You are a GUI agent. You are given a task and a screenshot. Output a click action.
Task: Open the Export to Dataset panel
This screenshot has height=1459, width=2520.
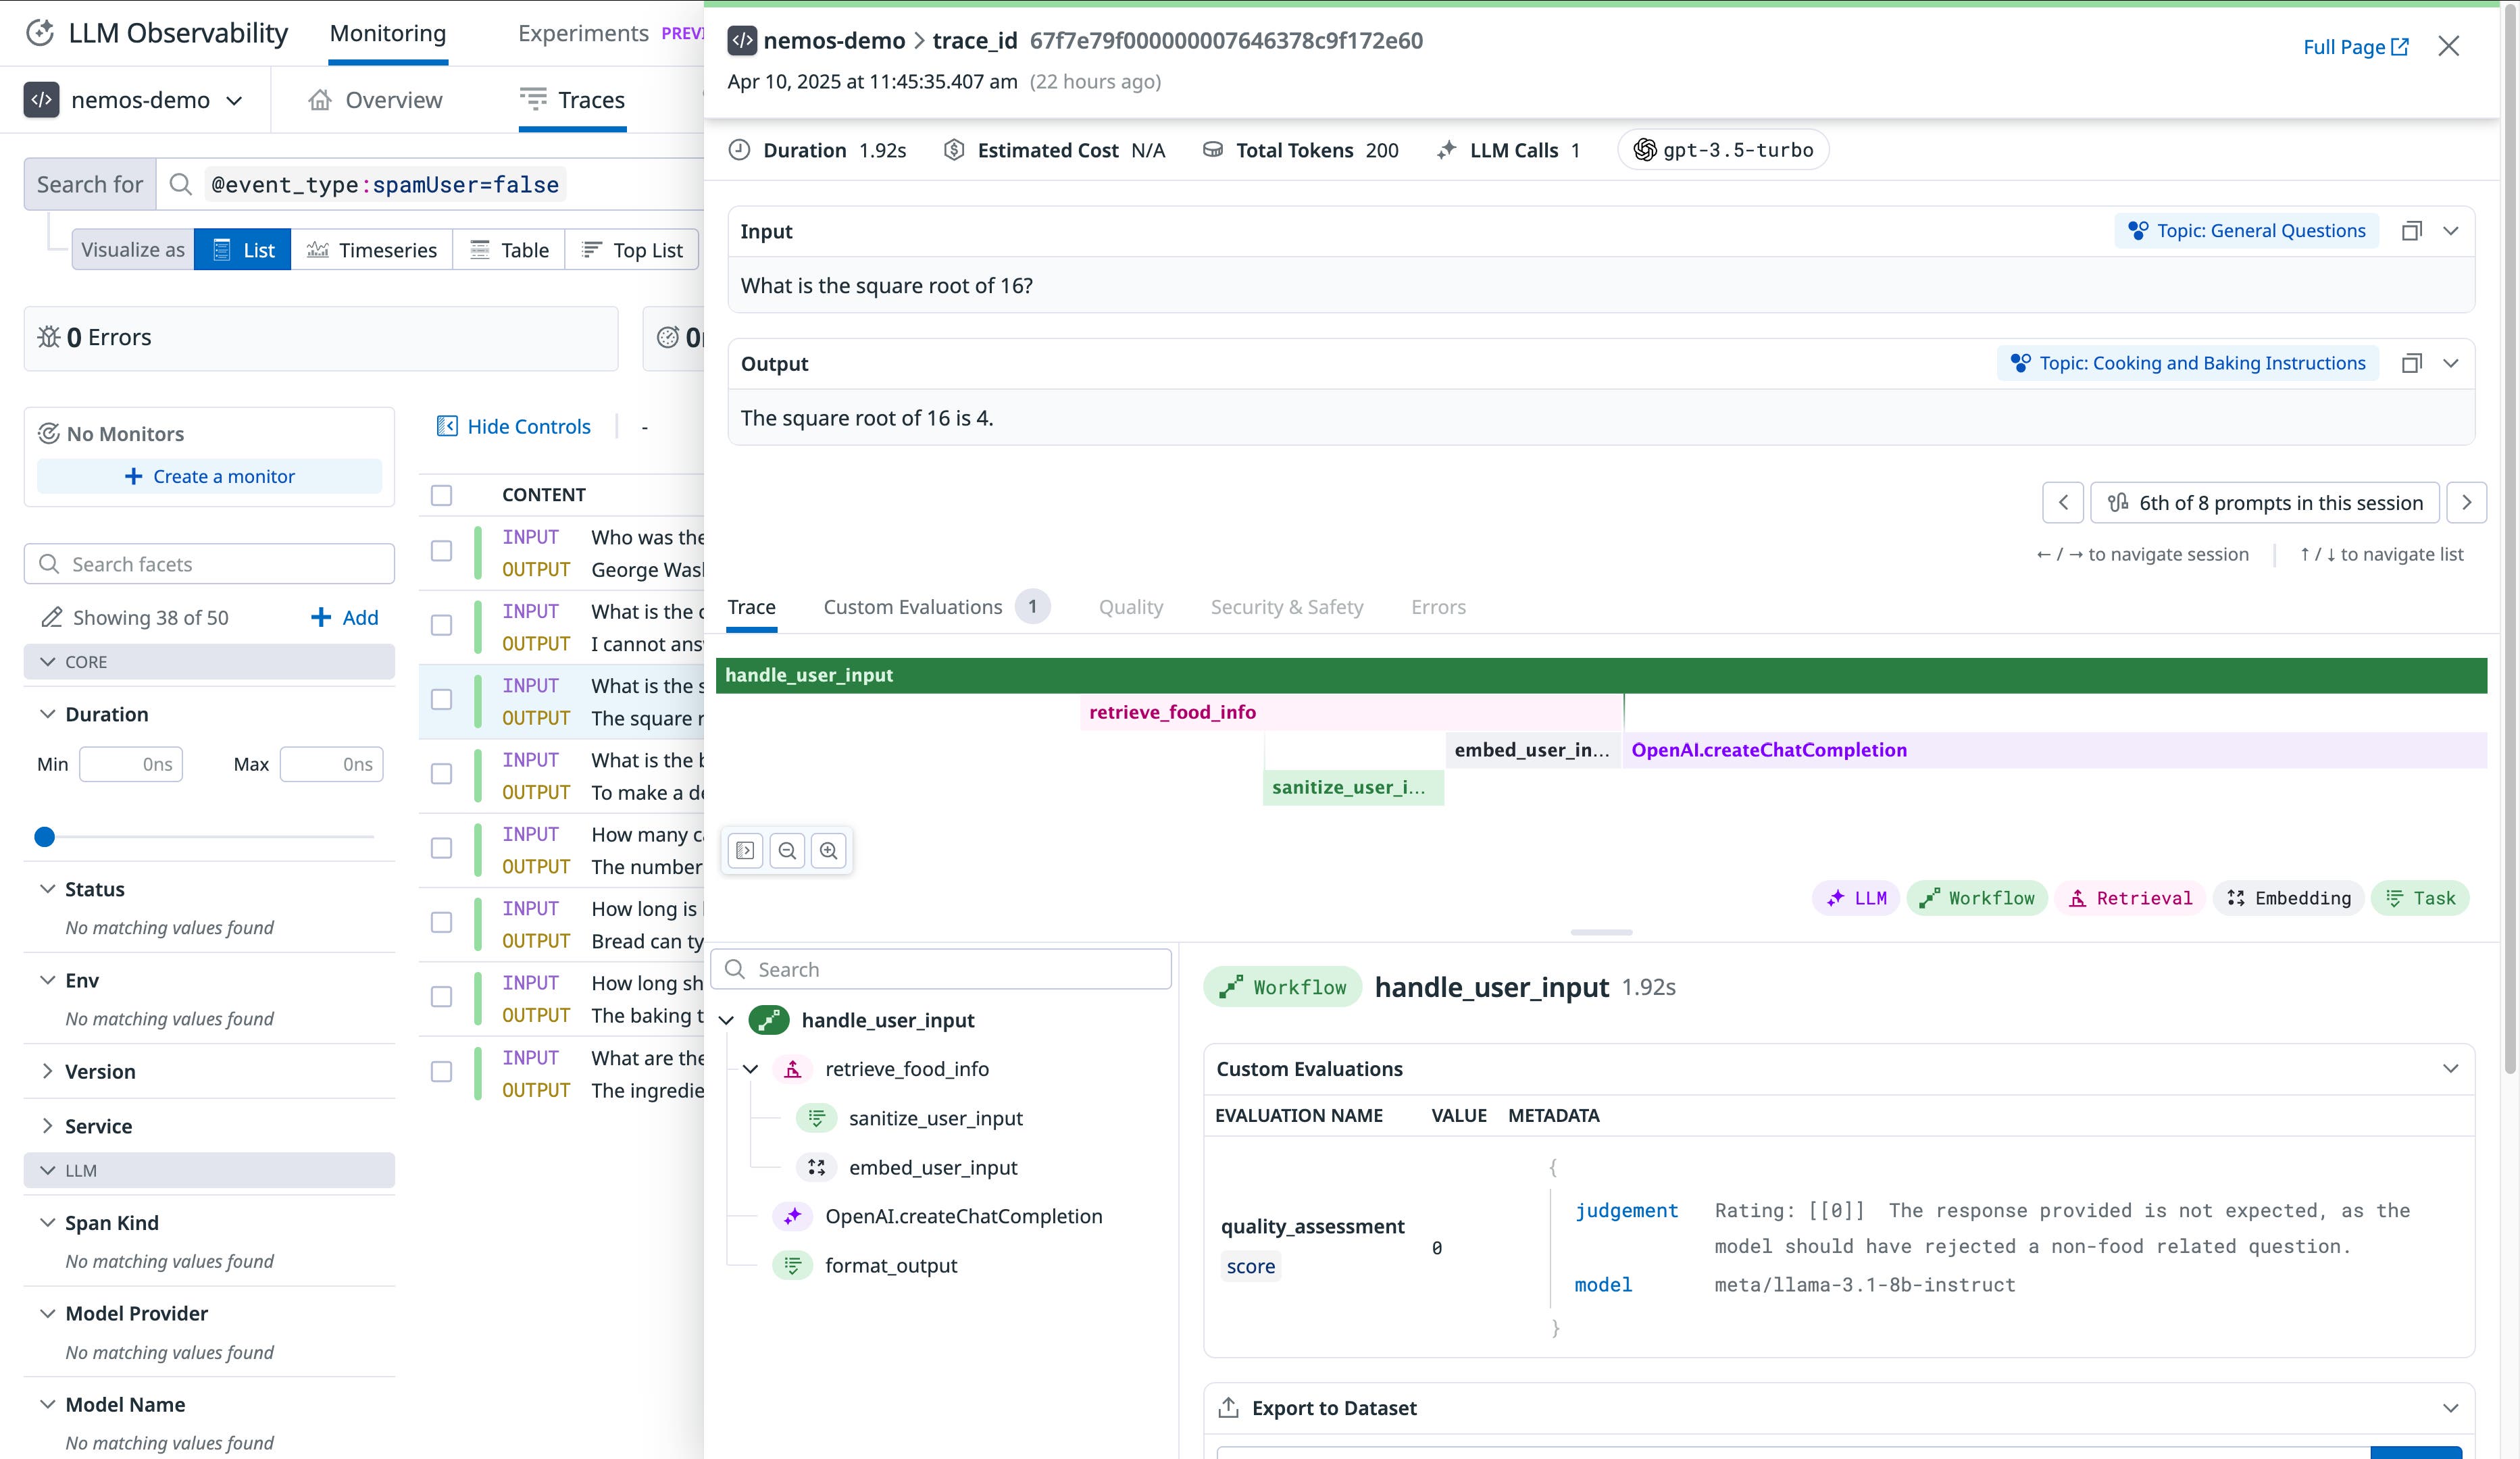[1334, 1407]
